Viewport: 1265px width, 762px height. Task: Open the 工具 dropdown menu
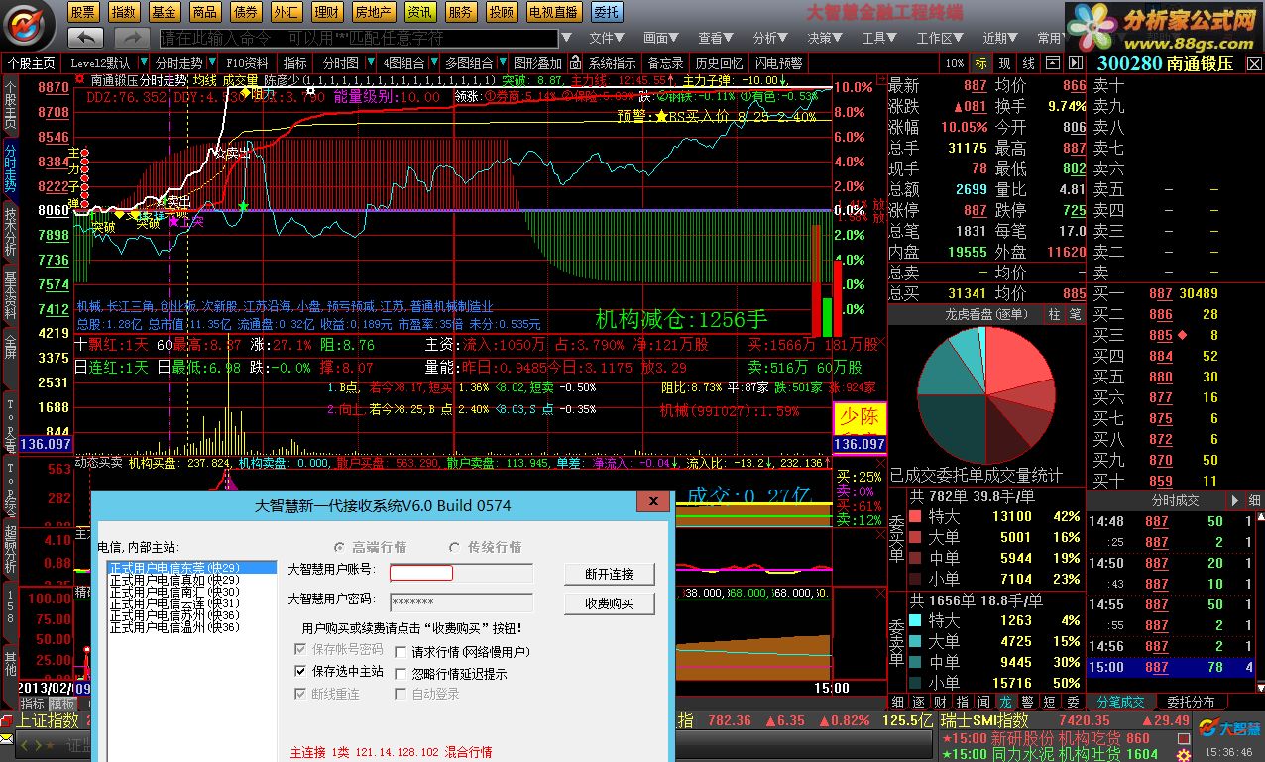point(878,38)
